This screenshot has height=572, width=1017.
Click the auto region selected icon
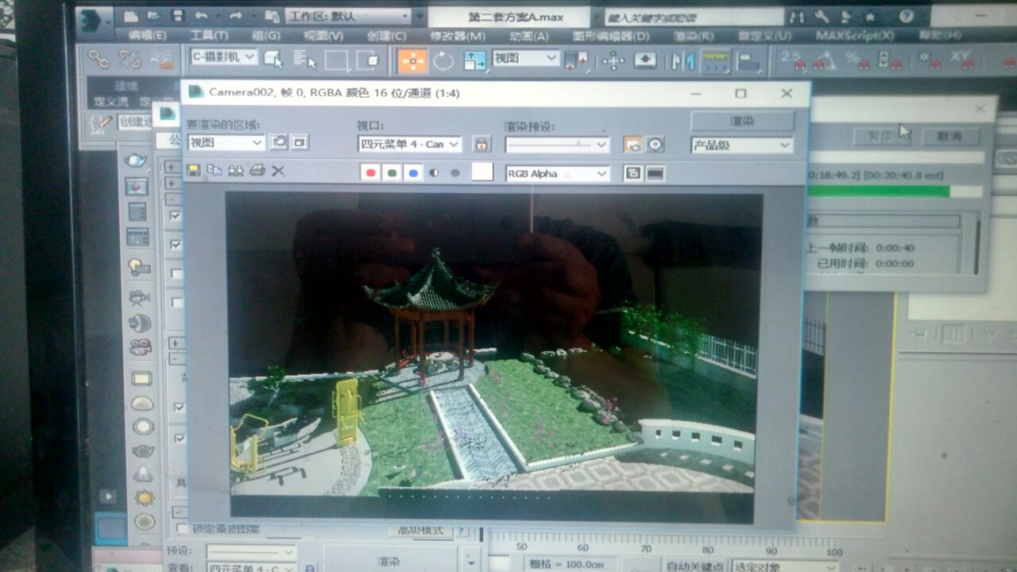(300, 142)
